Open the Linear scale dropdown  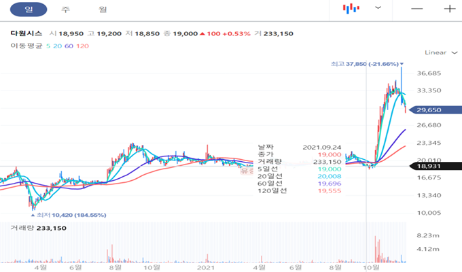[441, 52]
